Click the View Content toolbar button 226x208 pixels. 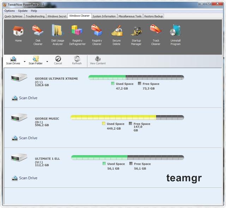(98, 60)
